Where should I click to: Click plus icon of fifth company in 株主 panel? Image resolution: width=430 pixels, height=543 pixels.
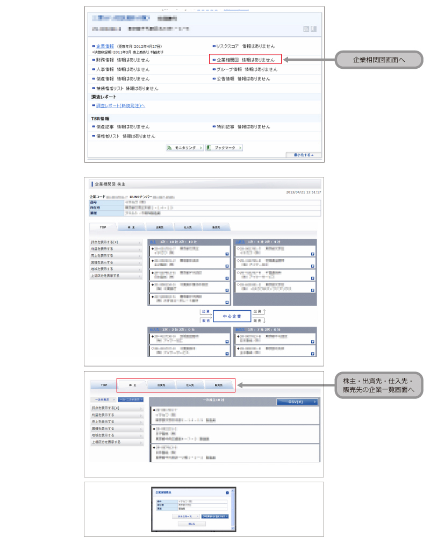pyautogui.click(x=227, y=303)
